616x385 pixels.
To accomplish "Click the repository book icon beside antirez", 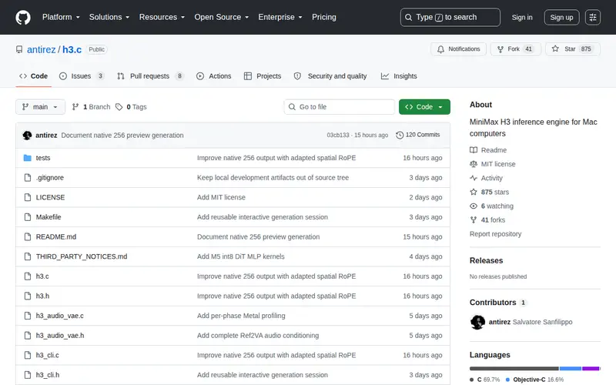I will pos(19,49).
